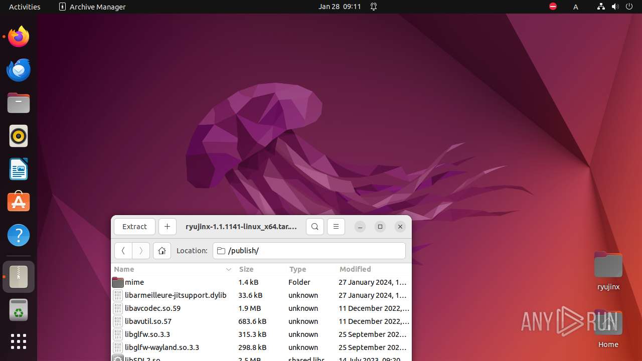Open the Trash from the dock
The image size is (642, 361).
[19, 310]
